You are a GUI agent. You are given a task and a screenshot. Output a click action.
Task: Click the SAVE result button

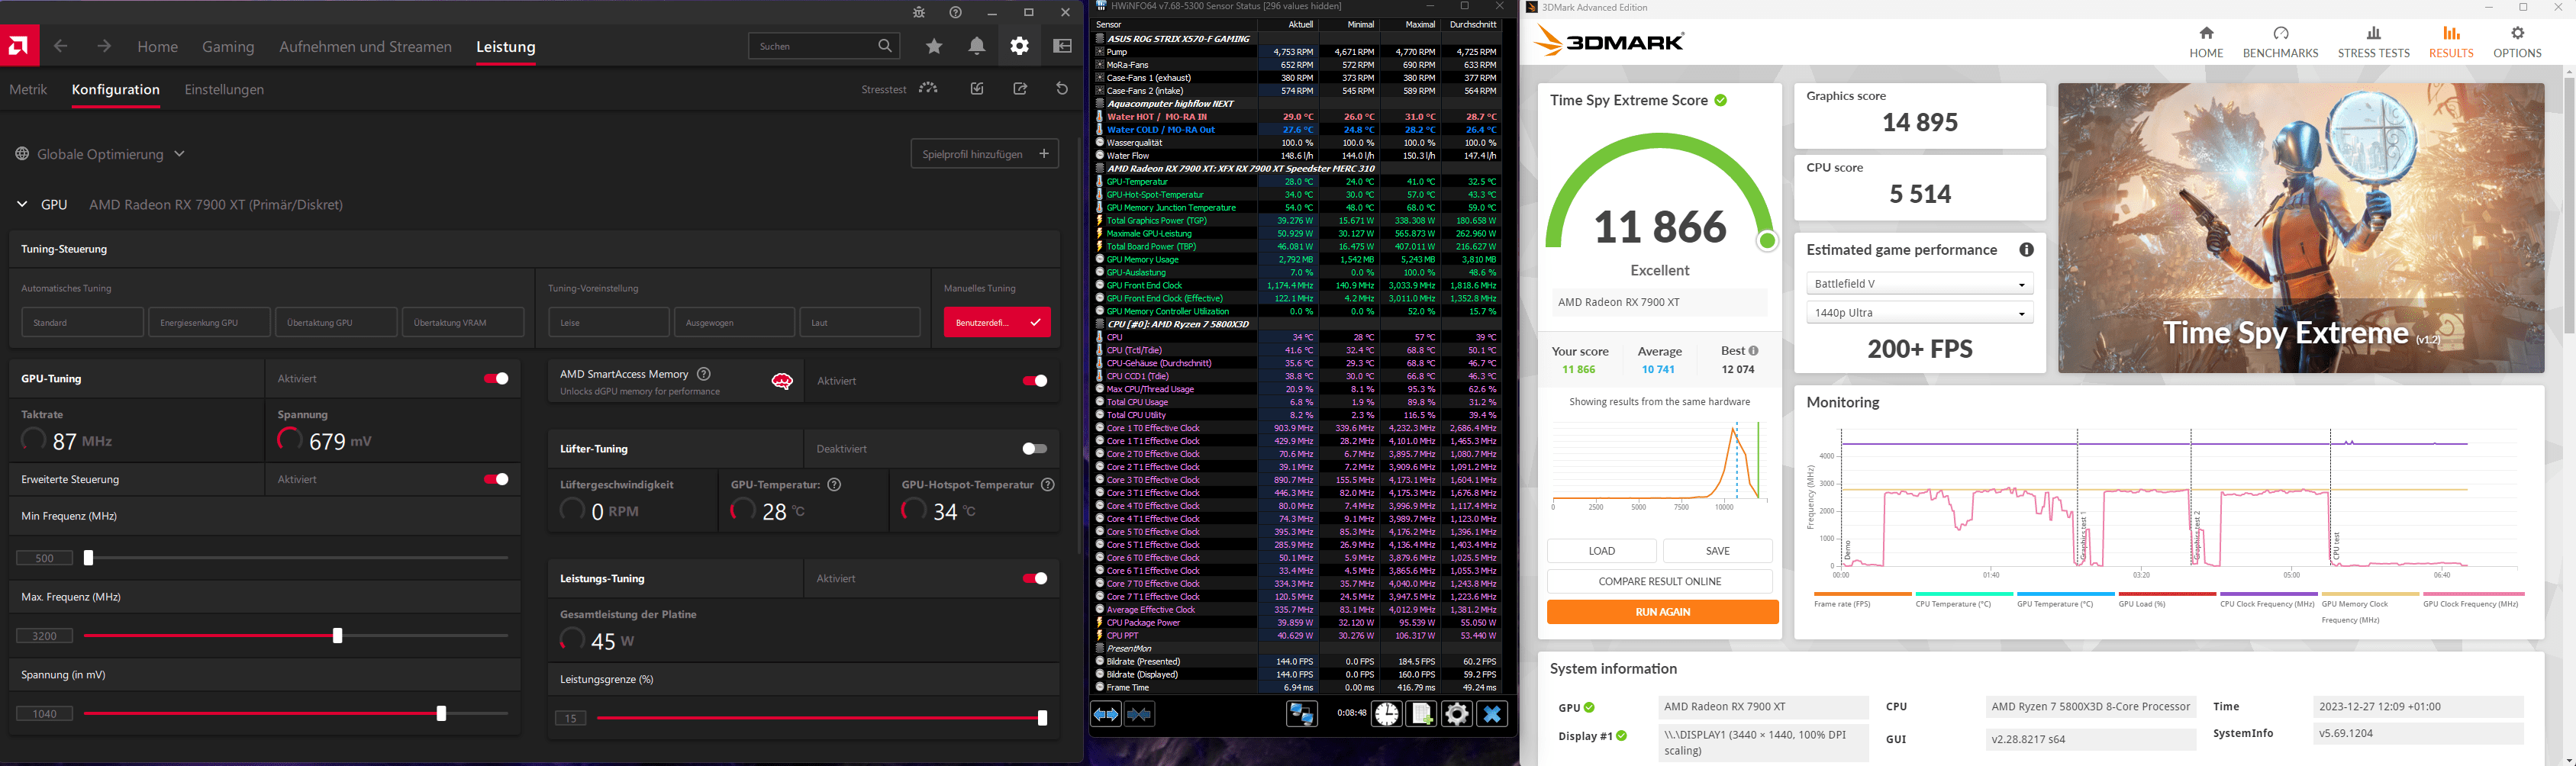tap(1717, 551)
